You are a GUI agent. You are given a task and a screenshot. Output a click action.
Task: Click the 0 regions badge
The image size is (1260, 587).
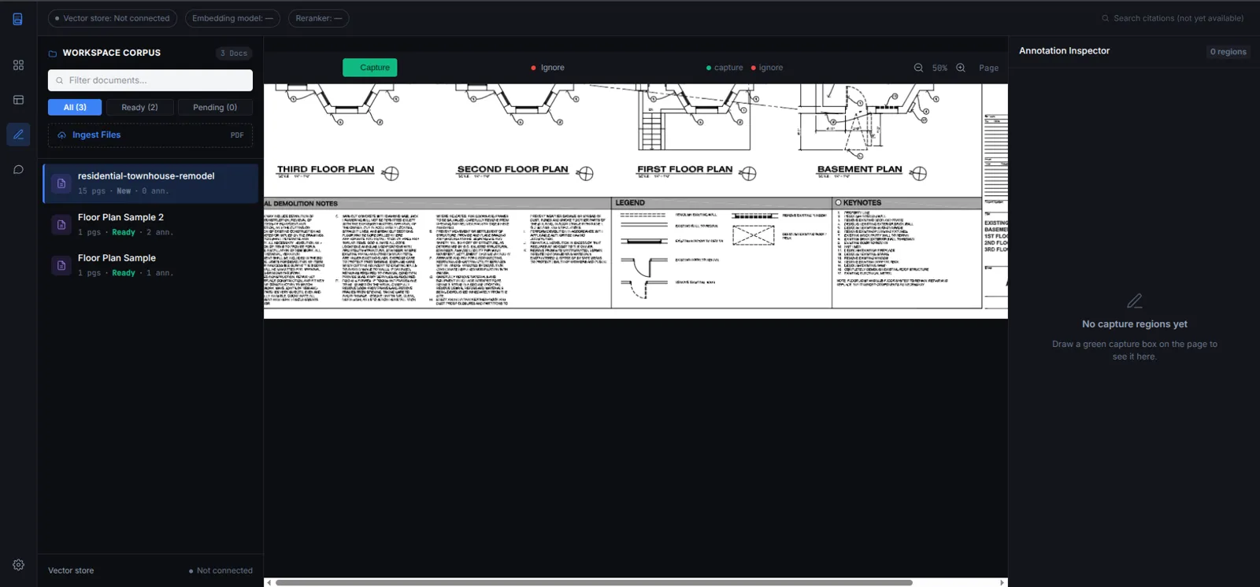[x=1228, y=52]
